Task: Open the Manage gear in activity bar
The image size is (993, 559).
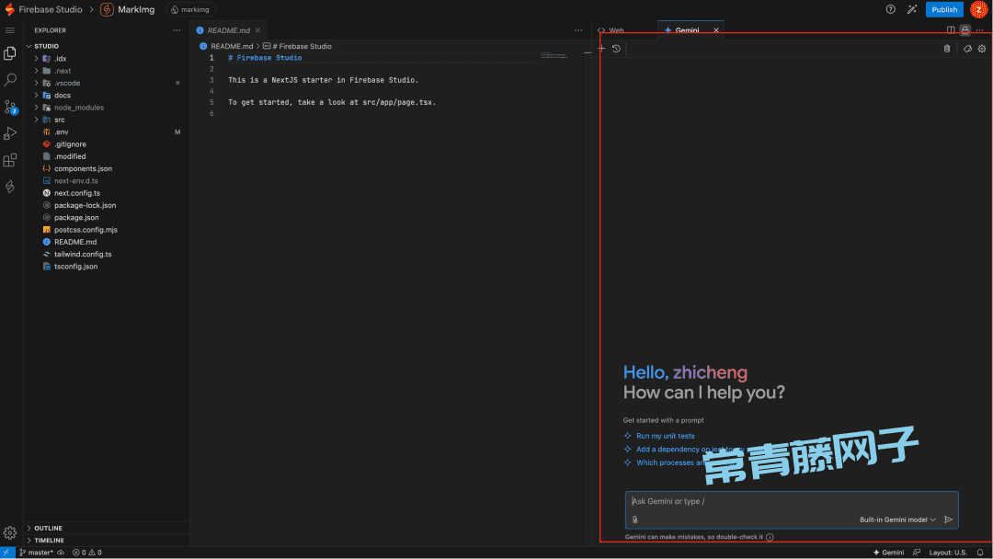Action: click(9, 533)
